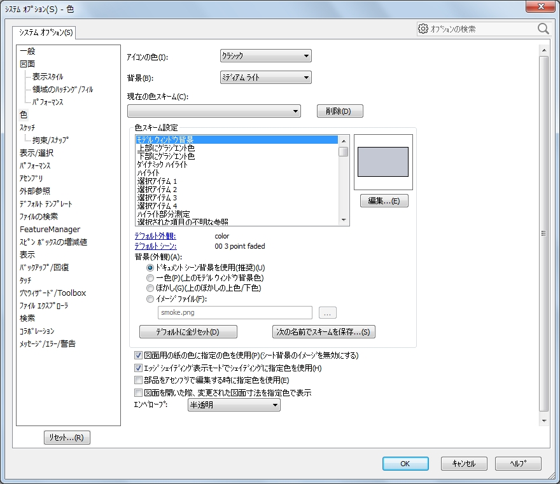560x484 pixels.
Task: Select イメージファイル radio button
Action: click(150, 298)
